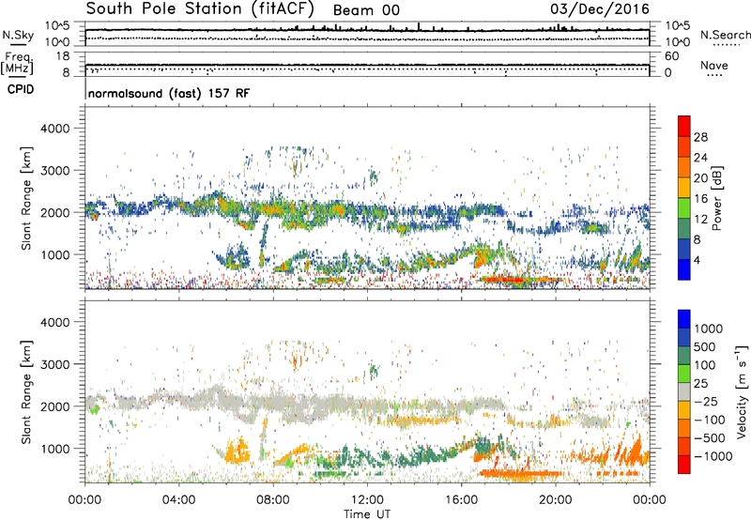Select the 4000 km tick in power panel
This screenshot has height=520, width=751.
pyautogui.click(x=55, y=129)
